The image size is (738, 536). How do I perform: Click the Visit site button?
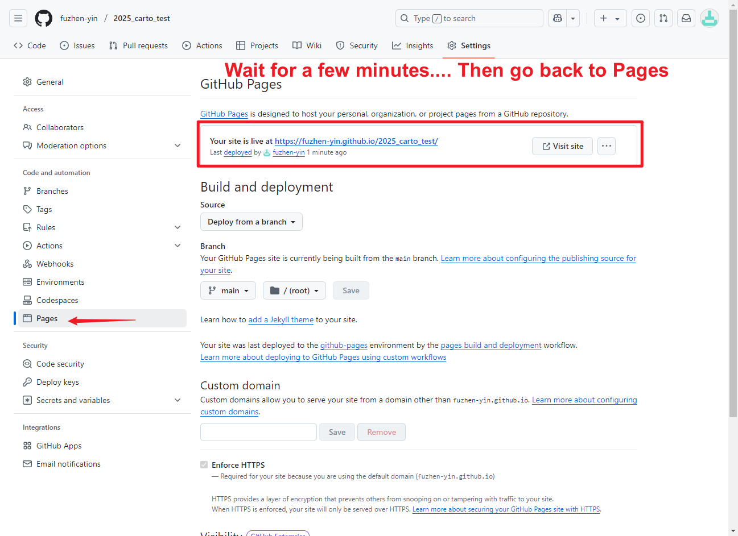[562, 146]
